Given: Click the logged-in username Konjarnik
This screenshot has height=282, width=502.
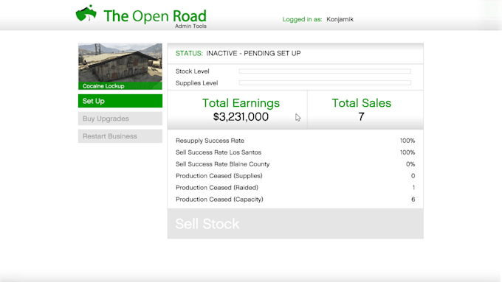Looking at the screenshot, I should pos(340,19).
